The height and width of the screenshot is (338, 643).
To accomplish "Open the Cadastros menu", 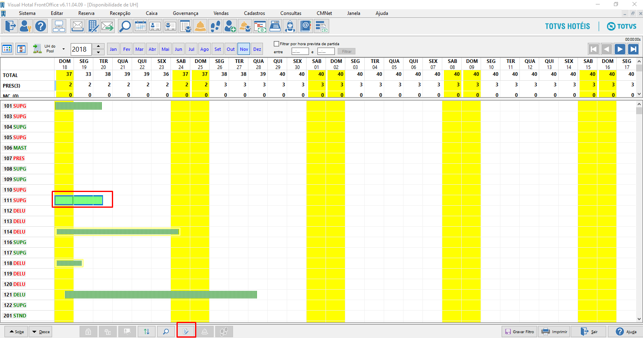I will [x=254, y=13].
